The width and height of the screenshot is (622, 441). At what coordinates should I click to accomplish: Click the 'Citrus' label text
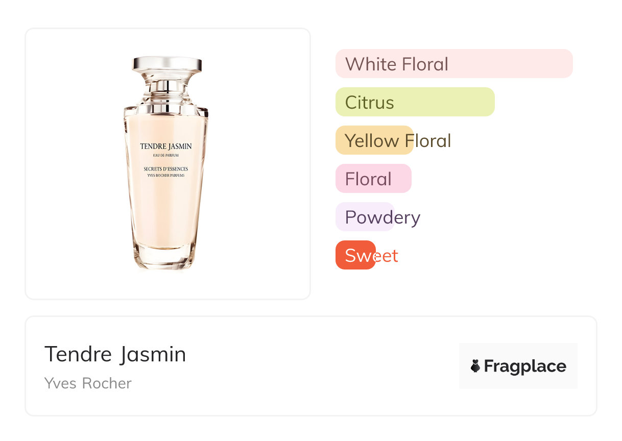click(x=369, y=103)
